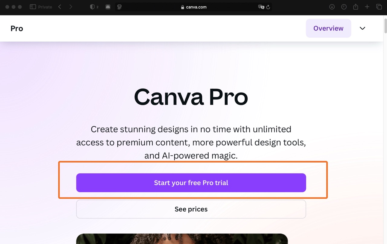Go back to the previous page

pyautogui.click(x=60, y=7)
